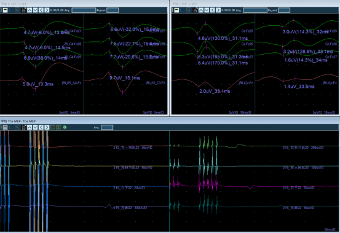Click the second grid layout icon in TCe MEP toolbar

click(x=58, y=127)
